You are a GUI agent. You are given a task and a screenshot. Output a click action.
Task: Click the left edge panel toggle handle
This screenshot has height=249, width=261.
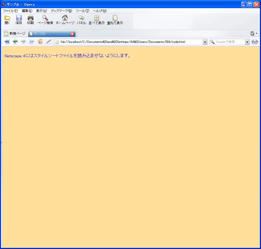point(2,143)
